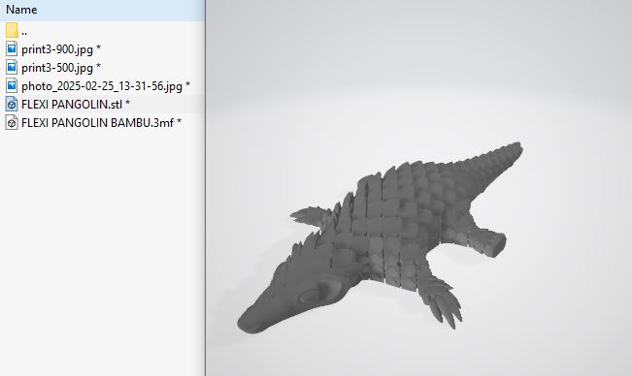The width and height of the screenshot is (632, 376).
Task: Click the pangolin 3D model preview
Action: click(x=381, y=238)
